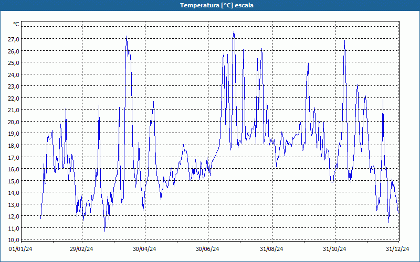420x262 pixels.
Task: Click the 10,0 y-axis value
Action: [x=14, y=240]
